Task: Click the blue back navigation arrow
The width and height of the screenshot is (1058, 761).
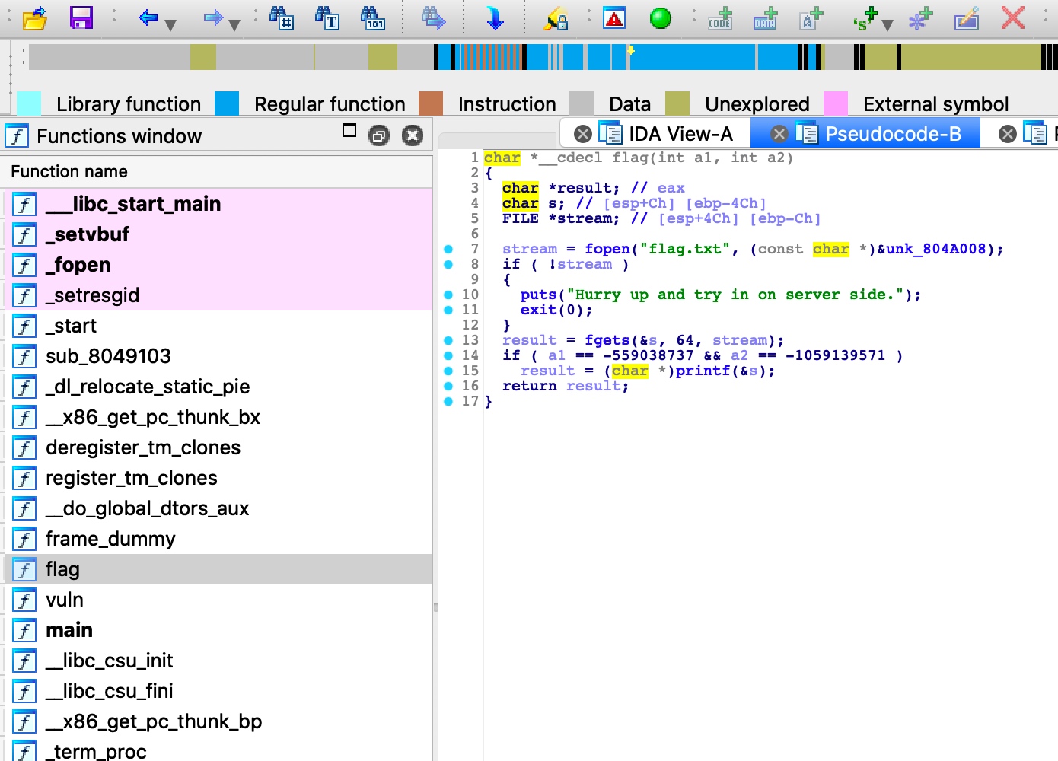Action: [x=148, y=18]
